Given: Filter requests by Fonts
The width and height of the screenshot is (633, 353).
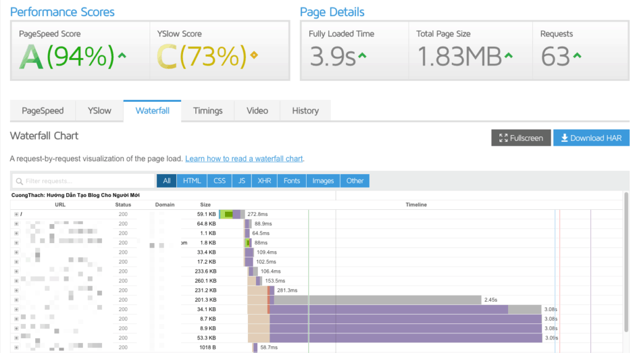Looking at the screenshot, I should tap(292, 181).
